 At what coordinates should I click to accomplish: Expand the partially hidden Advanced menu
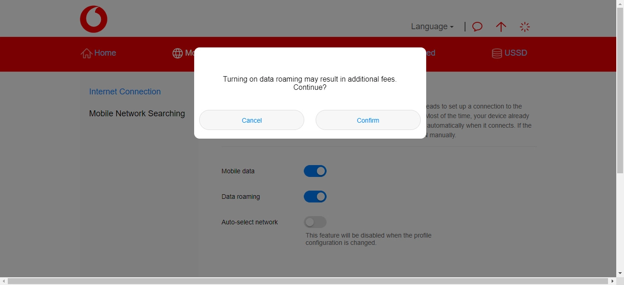(431, 53)
